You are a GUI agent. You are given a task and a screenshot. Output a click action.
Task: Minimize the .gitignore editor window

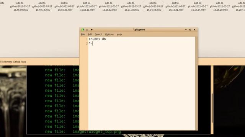(x=186, y=30)
